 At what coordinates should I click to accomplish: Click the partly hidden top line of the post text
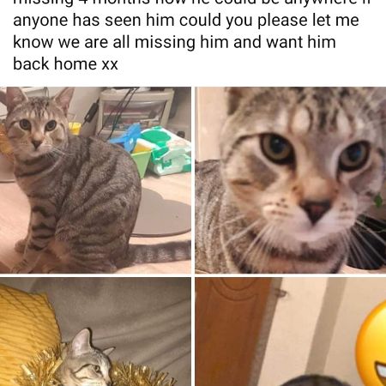pos(191,3)
